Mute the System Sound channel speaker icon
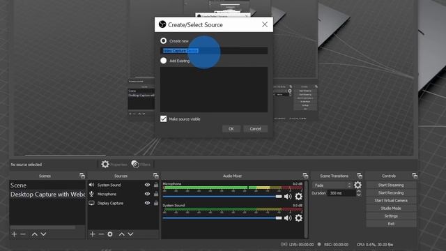The height and width of the screenshot is (251, 446). pyautogui.click(x=288, y=218)
